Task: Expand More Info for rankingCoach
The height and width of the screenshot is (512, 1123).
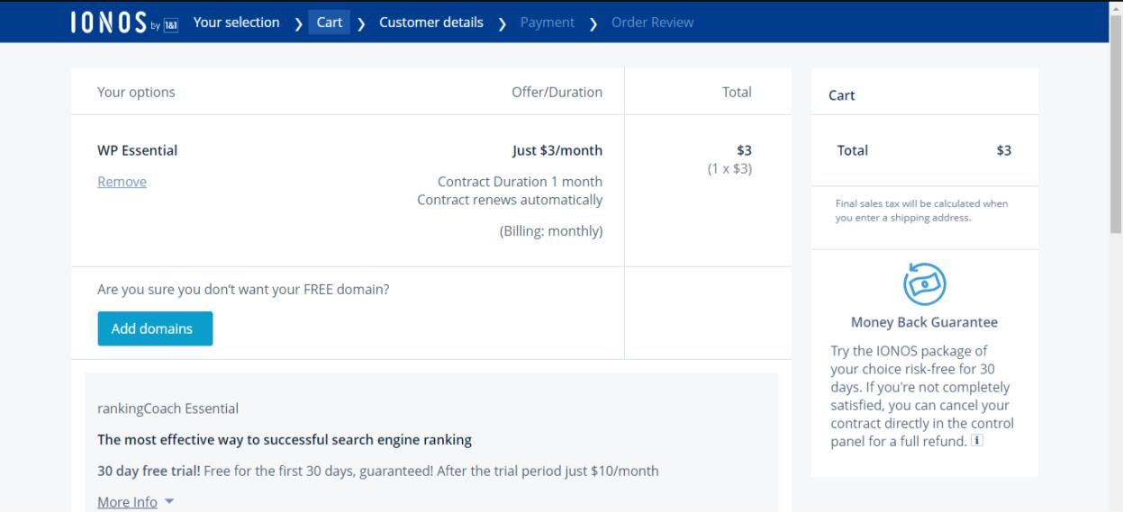Action: (x=135, y=502)
